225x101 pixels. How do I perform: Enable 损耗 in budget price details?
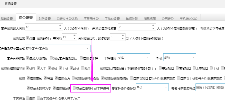click(82, 68)
